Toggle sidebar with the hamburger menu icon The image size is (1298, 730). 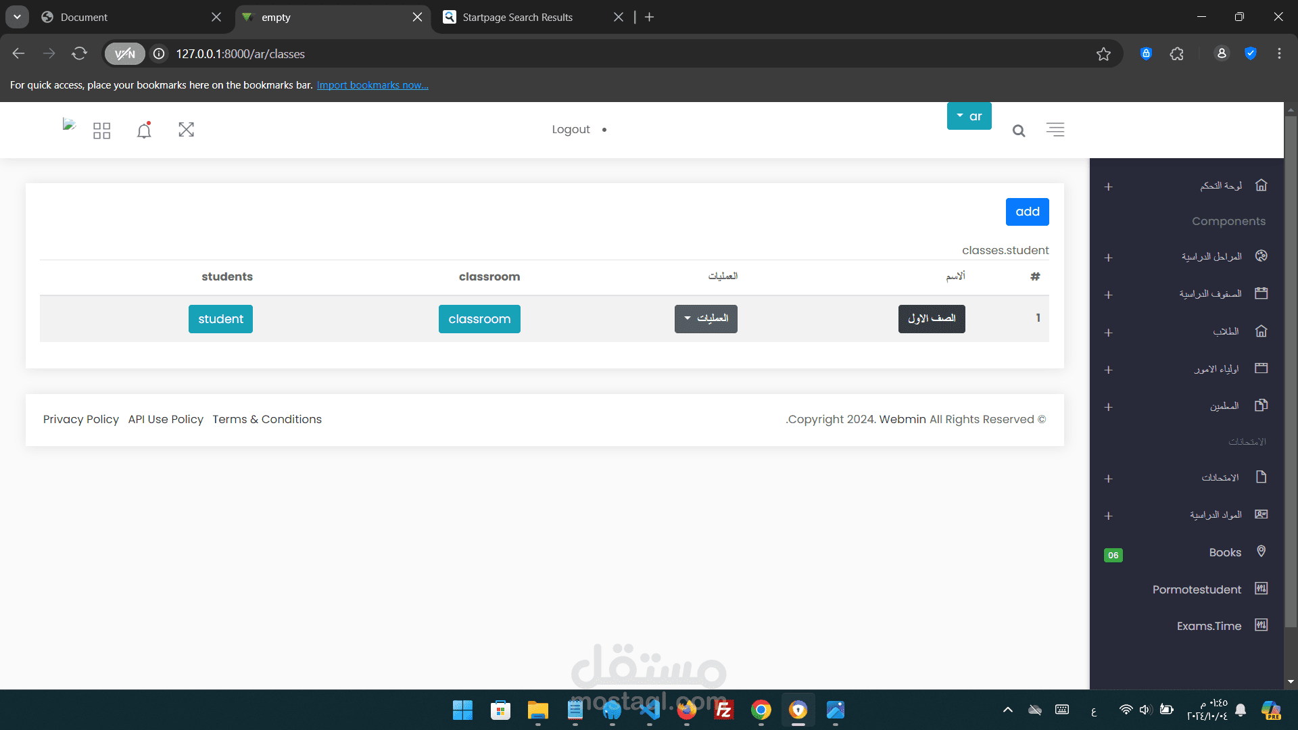point(1055,130)
